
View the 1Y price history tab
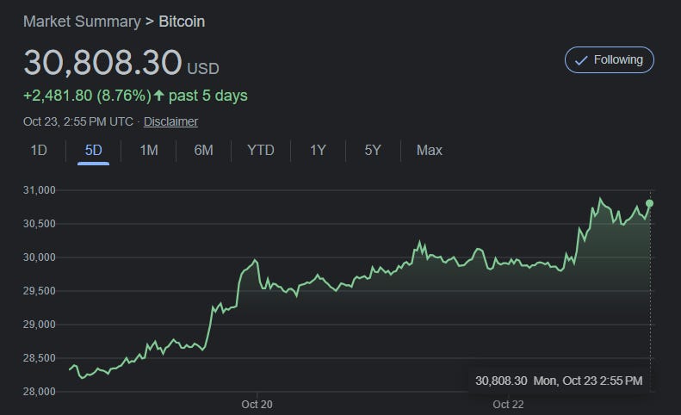pos(318,151)
